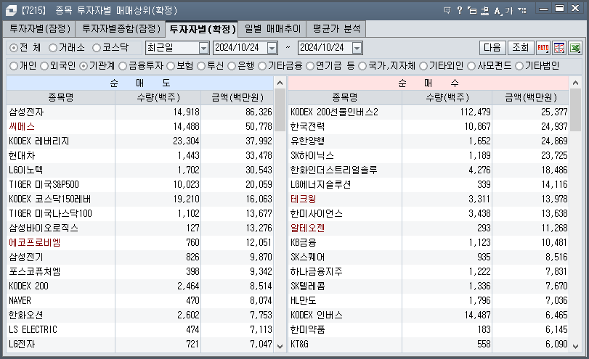Select the 금융투자 radio button
This screenshot has width=589, height=359.
coord(123,66)
